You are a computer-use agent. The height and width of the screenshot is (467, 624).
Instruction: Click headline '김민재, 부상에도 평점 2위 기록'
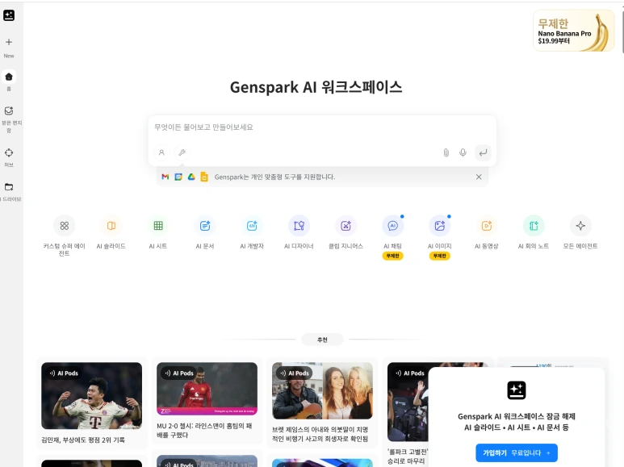83,440
